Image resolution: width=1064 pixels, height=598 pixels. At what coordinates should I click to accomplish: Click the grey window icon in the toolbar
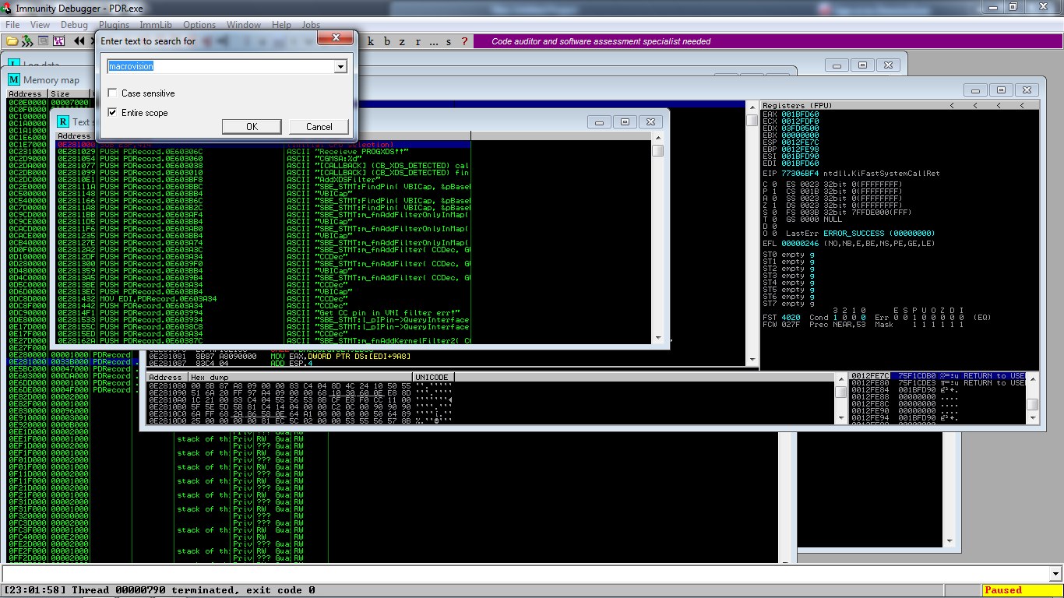[x=43, y=41]
